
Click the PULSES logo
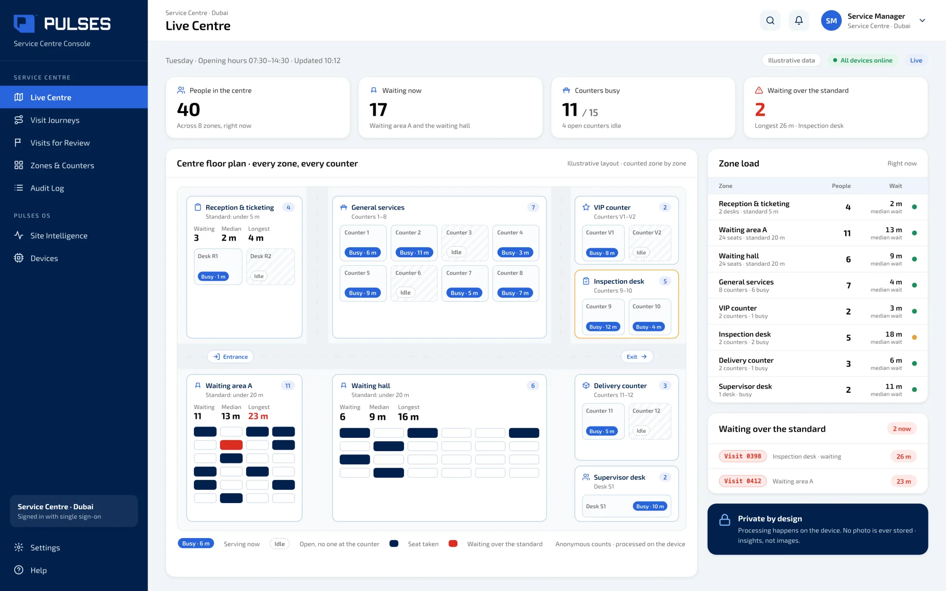[x=62, y=24]
